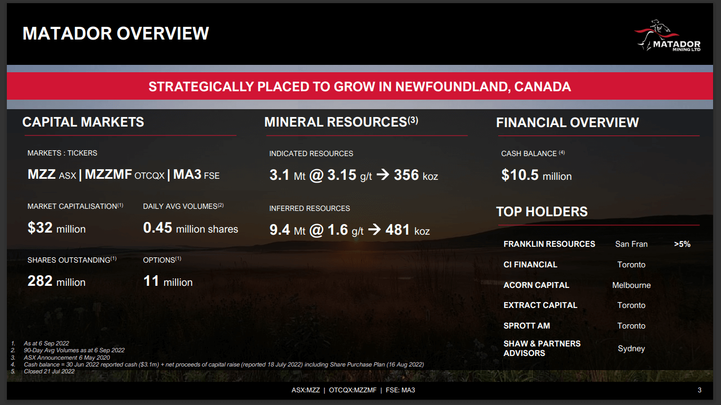Click footnote '90-Day Avg Volumes as at 6 Sep 2022'
This screenshot has width=721, height=405.
(x=74, y=350)
